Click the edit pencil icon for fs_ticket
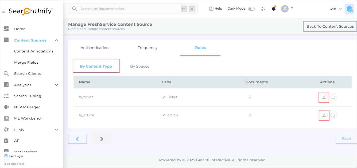Image resolution: width=357 pixels, height=168 pixels. tap(324, 97)
